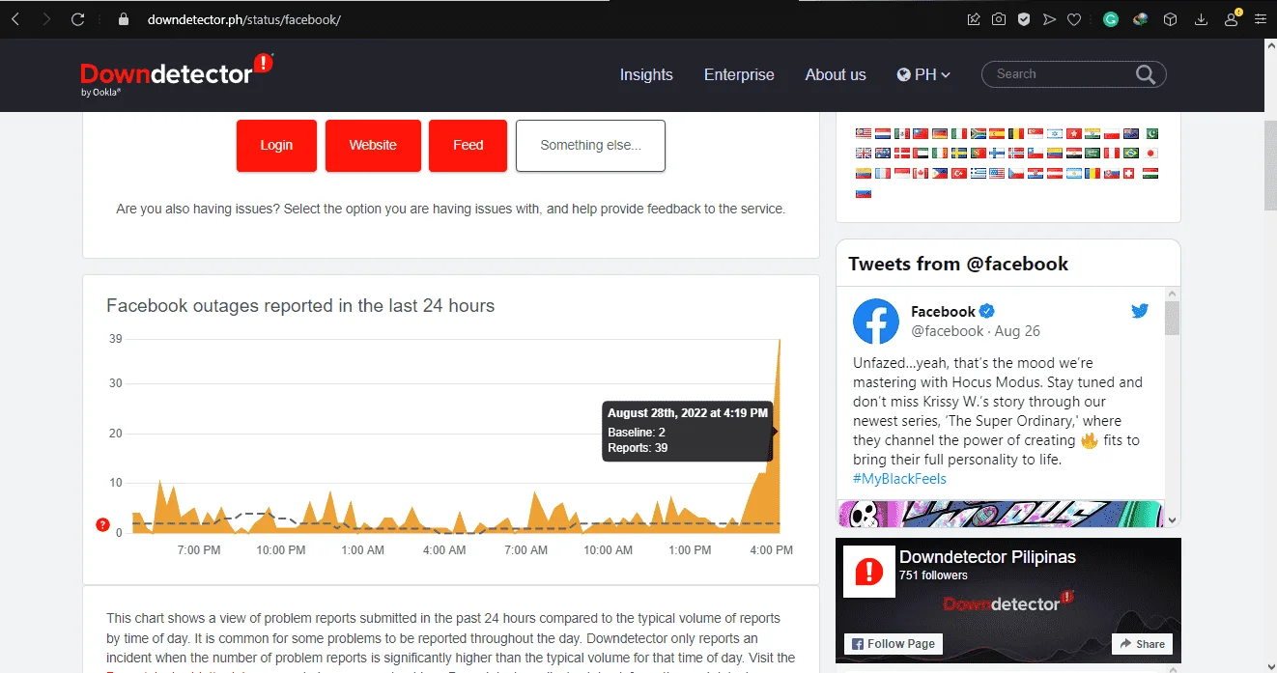Select the Pakistan flag
The height and width of the screenshot is (673, 1277).
tap(1150, 133)
